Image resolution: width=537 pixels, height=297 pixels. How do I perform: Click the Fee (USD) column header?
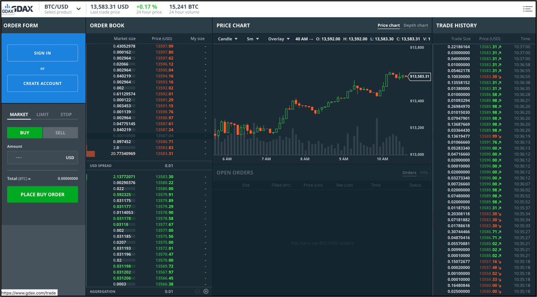pyautogui.click(x=344, y=185)
